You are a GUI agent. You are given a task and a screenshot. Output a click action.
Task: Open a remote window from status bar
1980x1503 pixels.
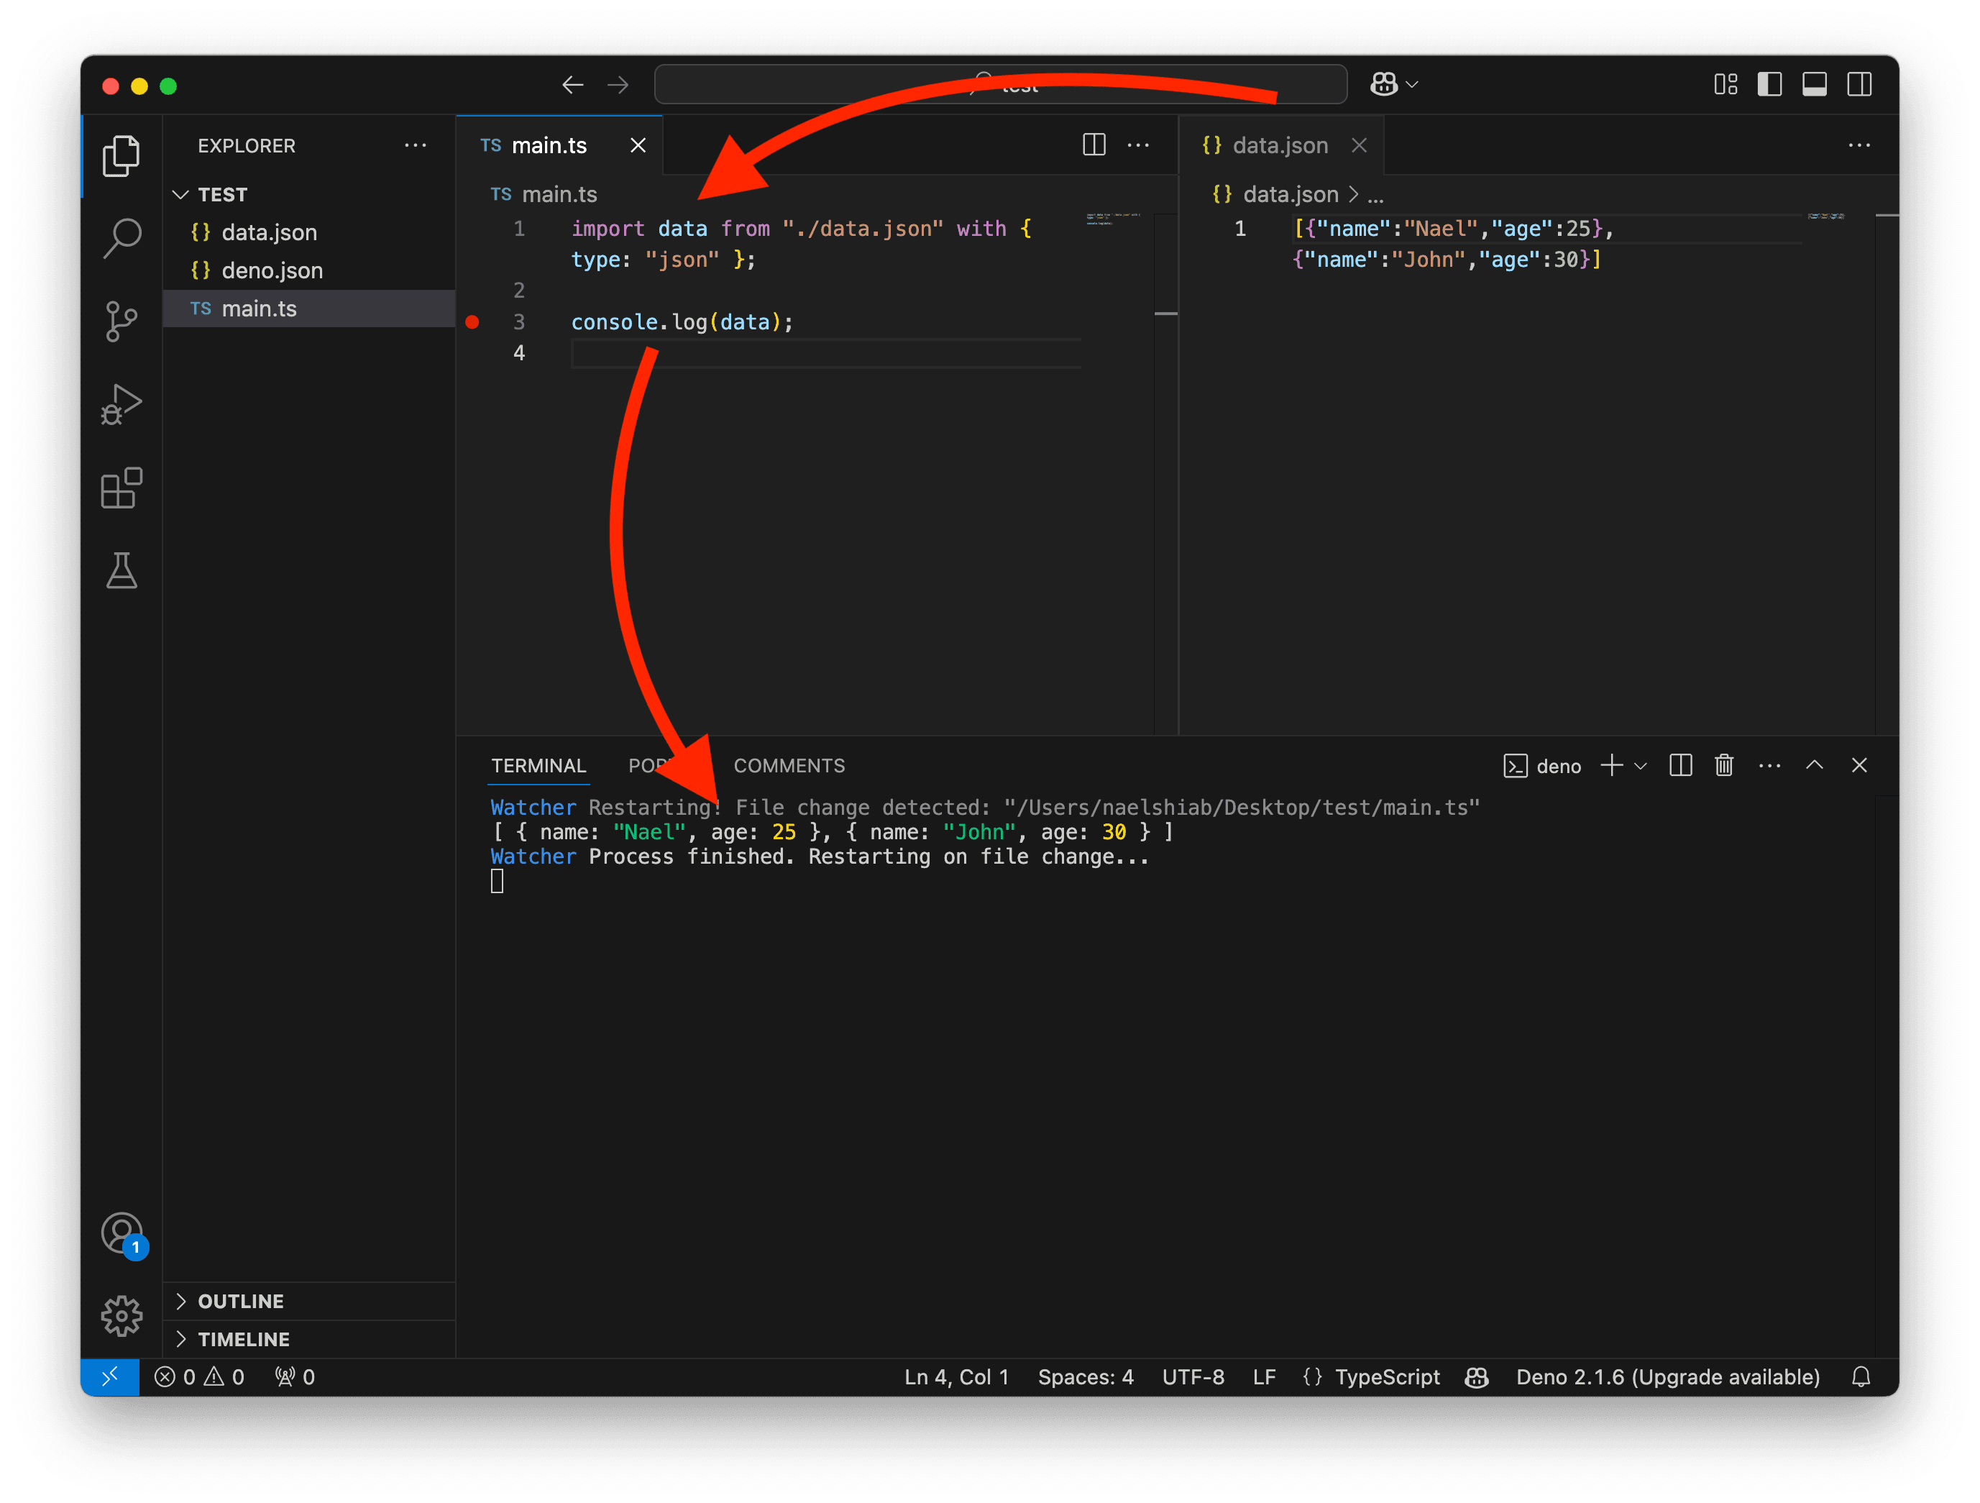pyautogui.click(x=110, y=1376)
